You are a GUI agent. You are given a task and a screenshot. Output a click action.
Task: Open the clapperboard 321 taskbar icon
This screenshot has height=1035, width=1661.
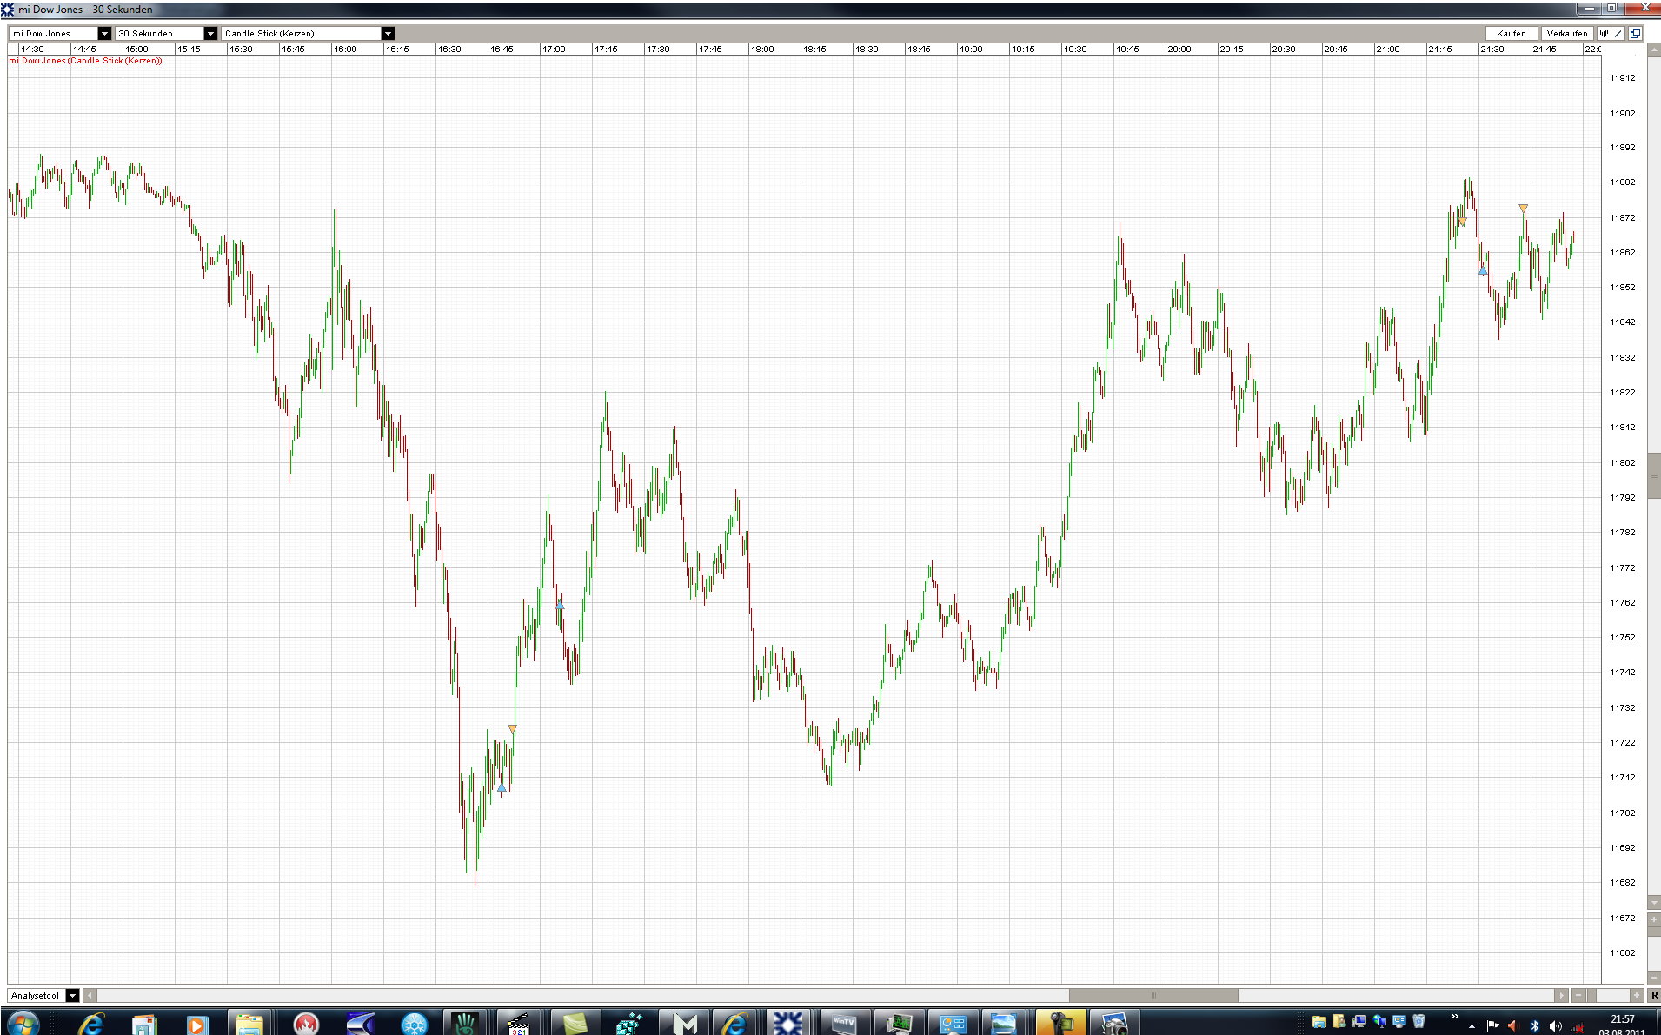coord(519,1024)
